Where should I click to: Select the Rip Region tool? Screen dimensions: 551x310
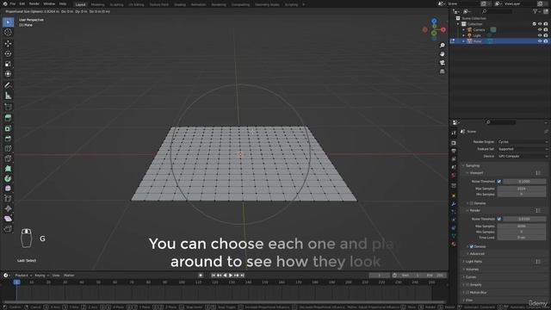pyautogui.click(x=8, y=229)
